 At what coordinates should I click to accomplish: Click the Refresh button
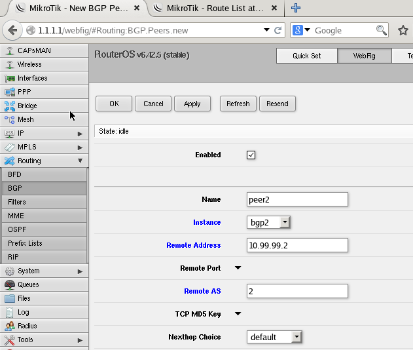pyautogui.click(x=238, y=104)
